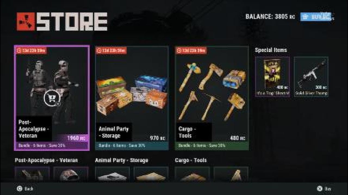Click the Rust logo beside STORE

click(26, 21)
